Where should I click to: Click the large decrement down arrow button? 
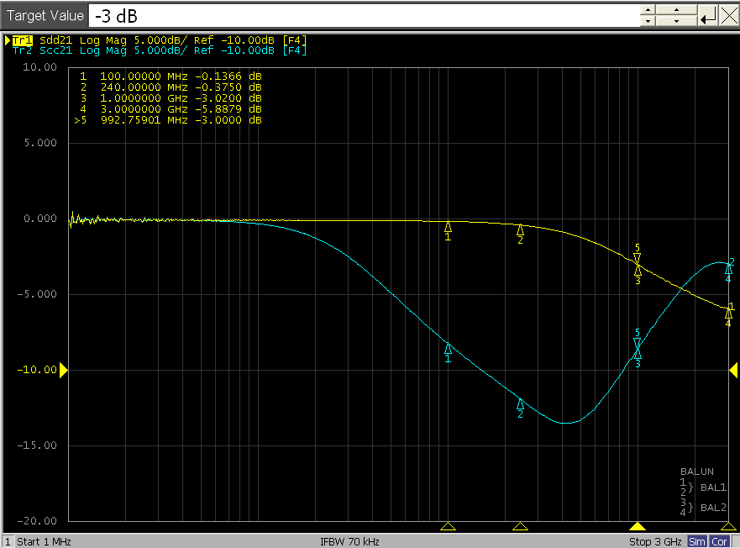click(x=675, y=22)
